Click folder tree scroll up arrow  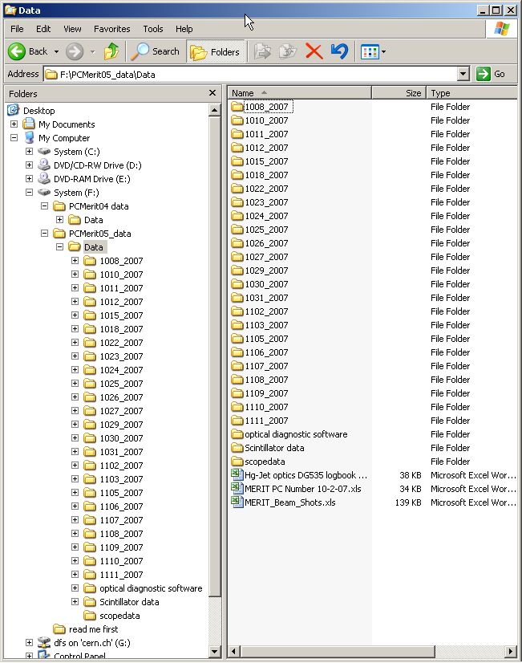[215, 110]
